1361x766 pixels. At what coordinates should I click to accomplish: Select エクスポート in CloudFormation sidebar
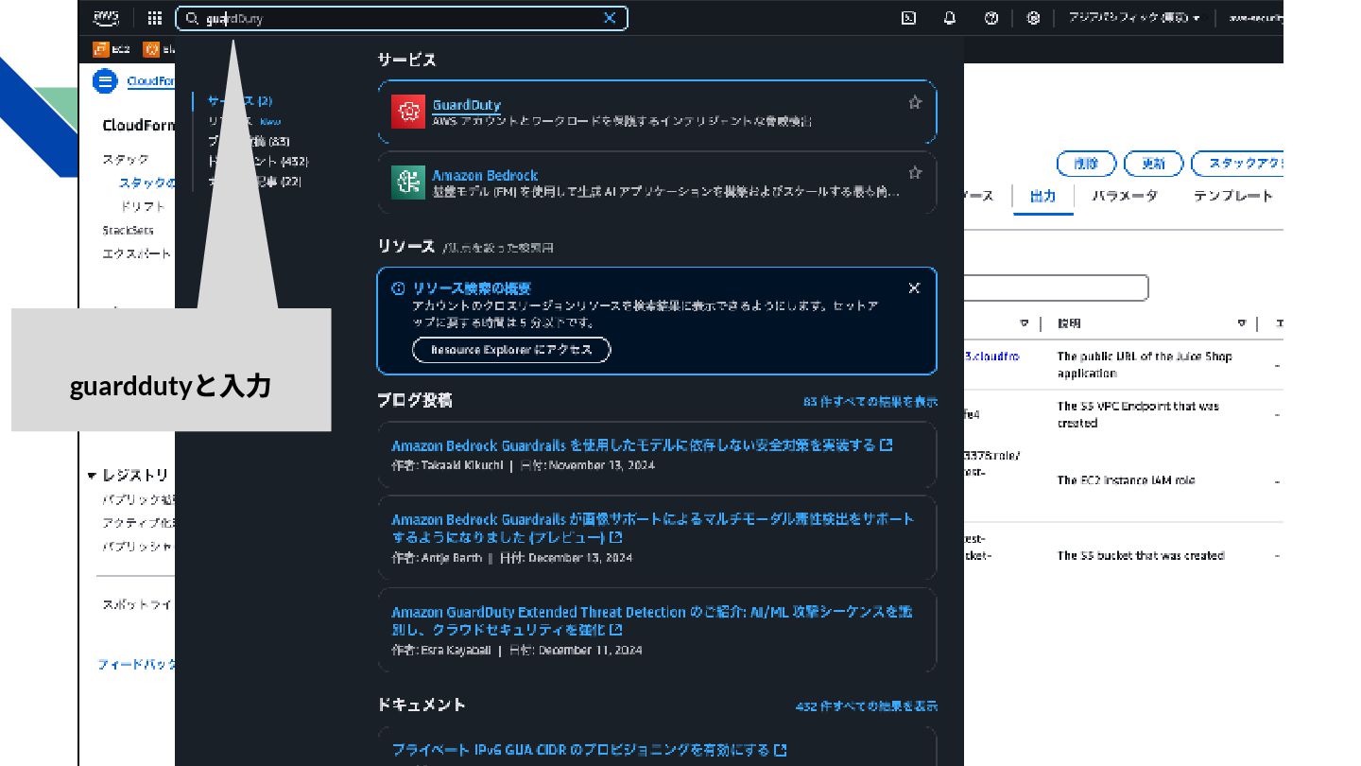pyautogui.click(x=137, y=253)
